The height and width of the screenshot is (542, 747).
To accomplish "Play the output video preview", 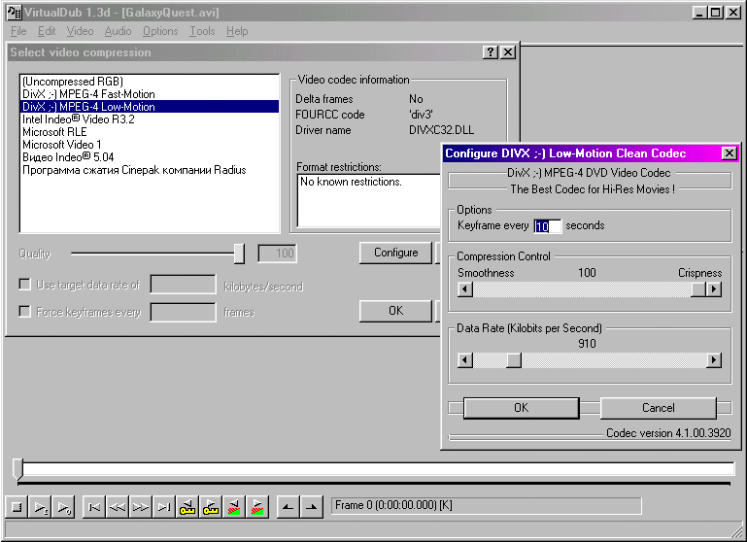I will click(x=64, y=507).
